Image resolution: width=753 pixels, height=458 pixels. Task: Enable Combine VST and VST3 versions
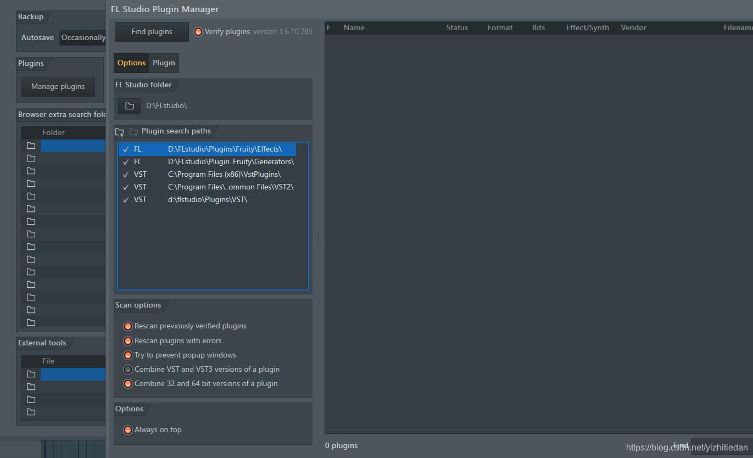point(128,370)
